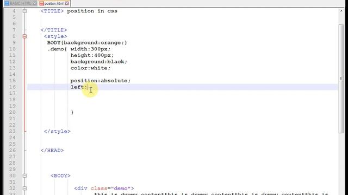Click the '<TITLE> position in css' text
This screenshot has width=348, height=195.
point(79,11)
